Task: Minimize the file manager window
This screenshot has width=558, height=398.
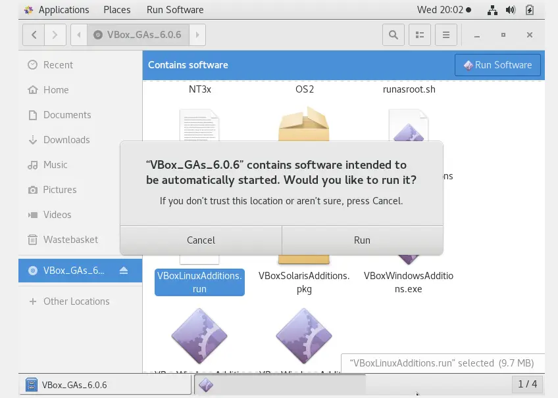Action: tap(477, 35)
